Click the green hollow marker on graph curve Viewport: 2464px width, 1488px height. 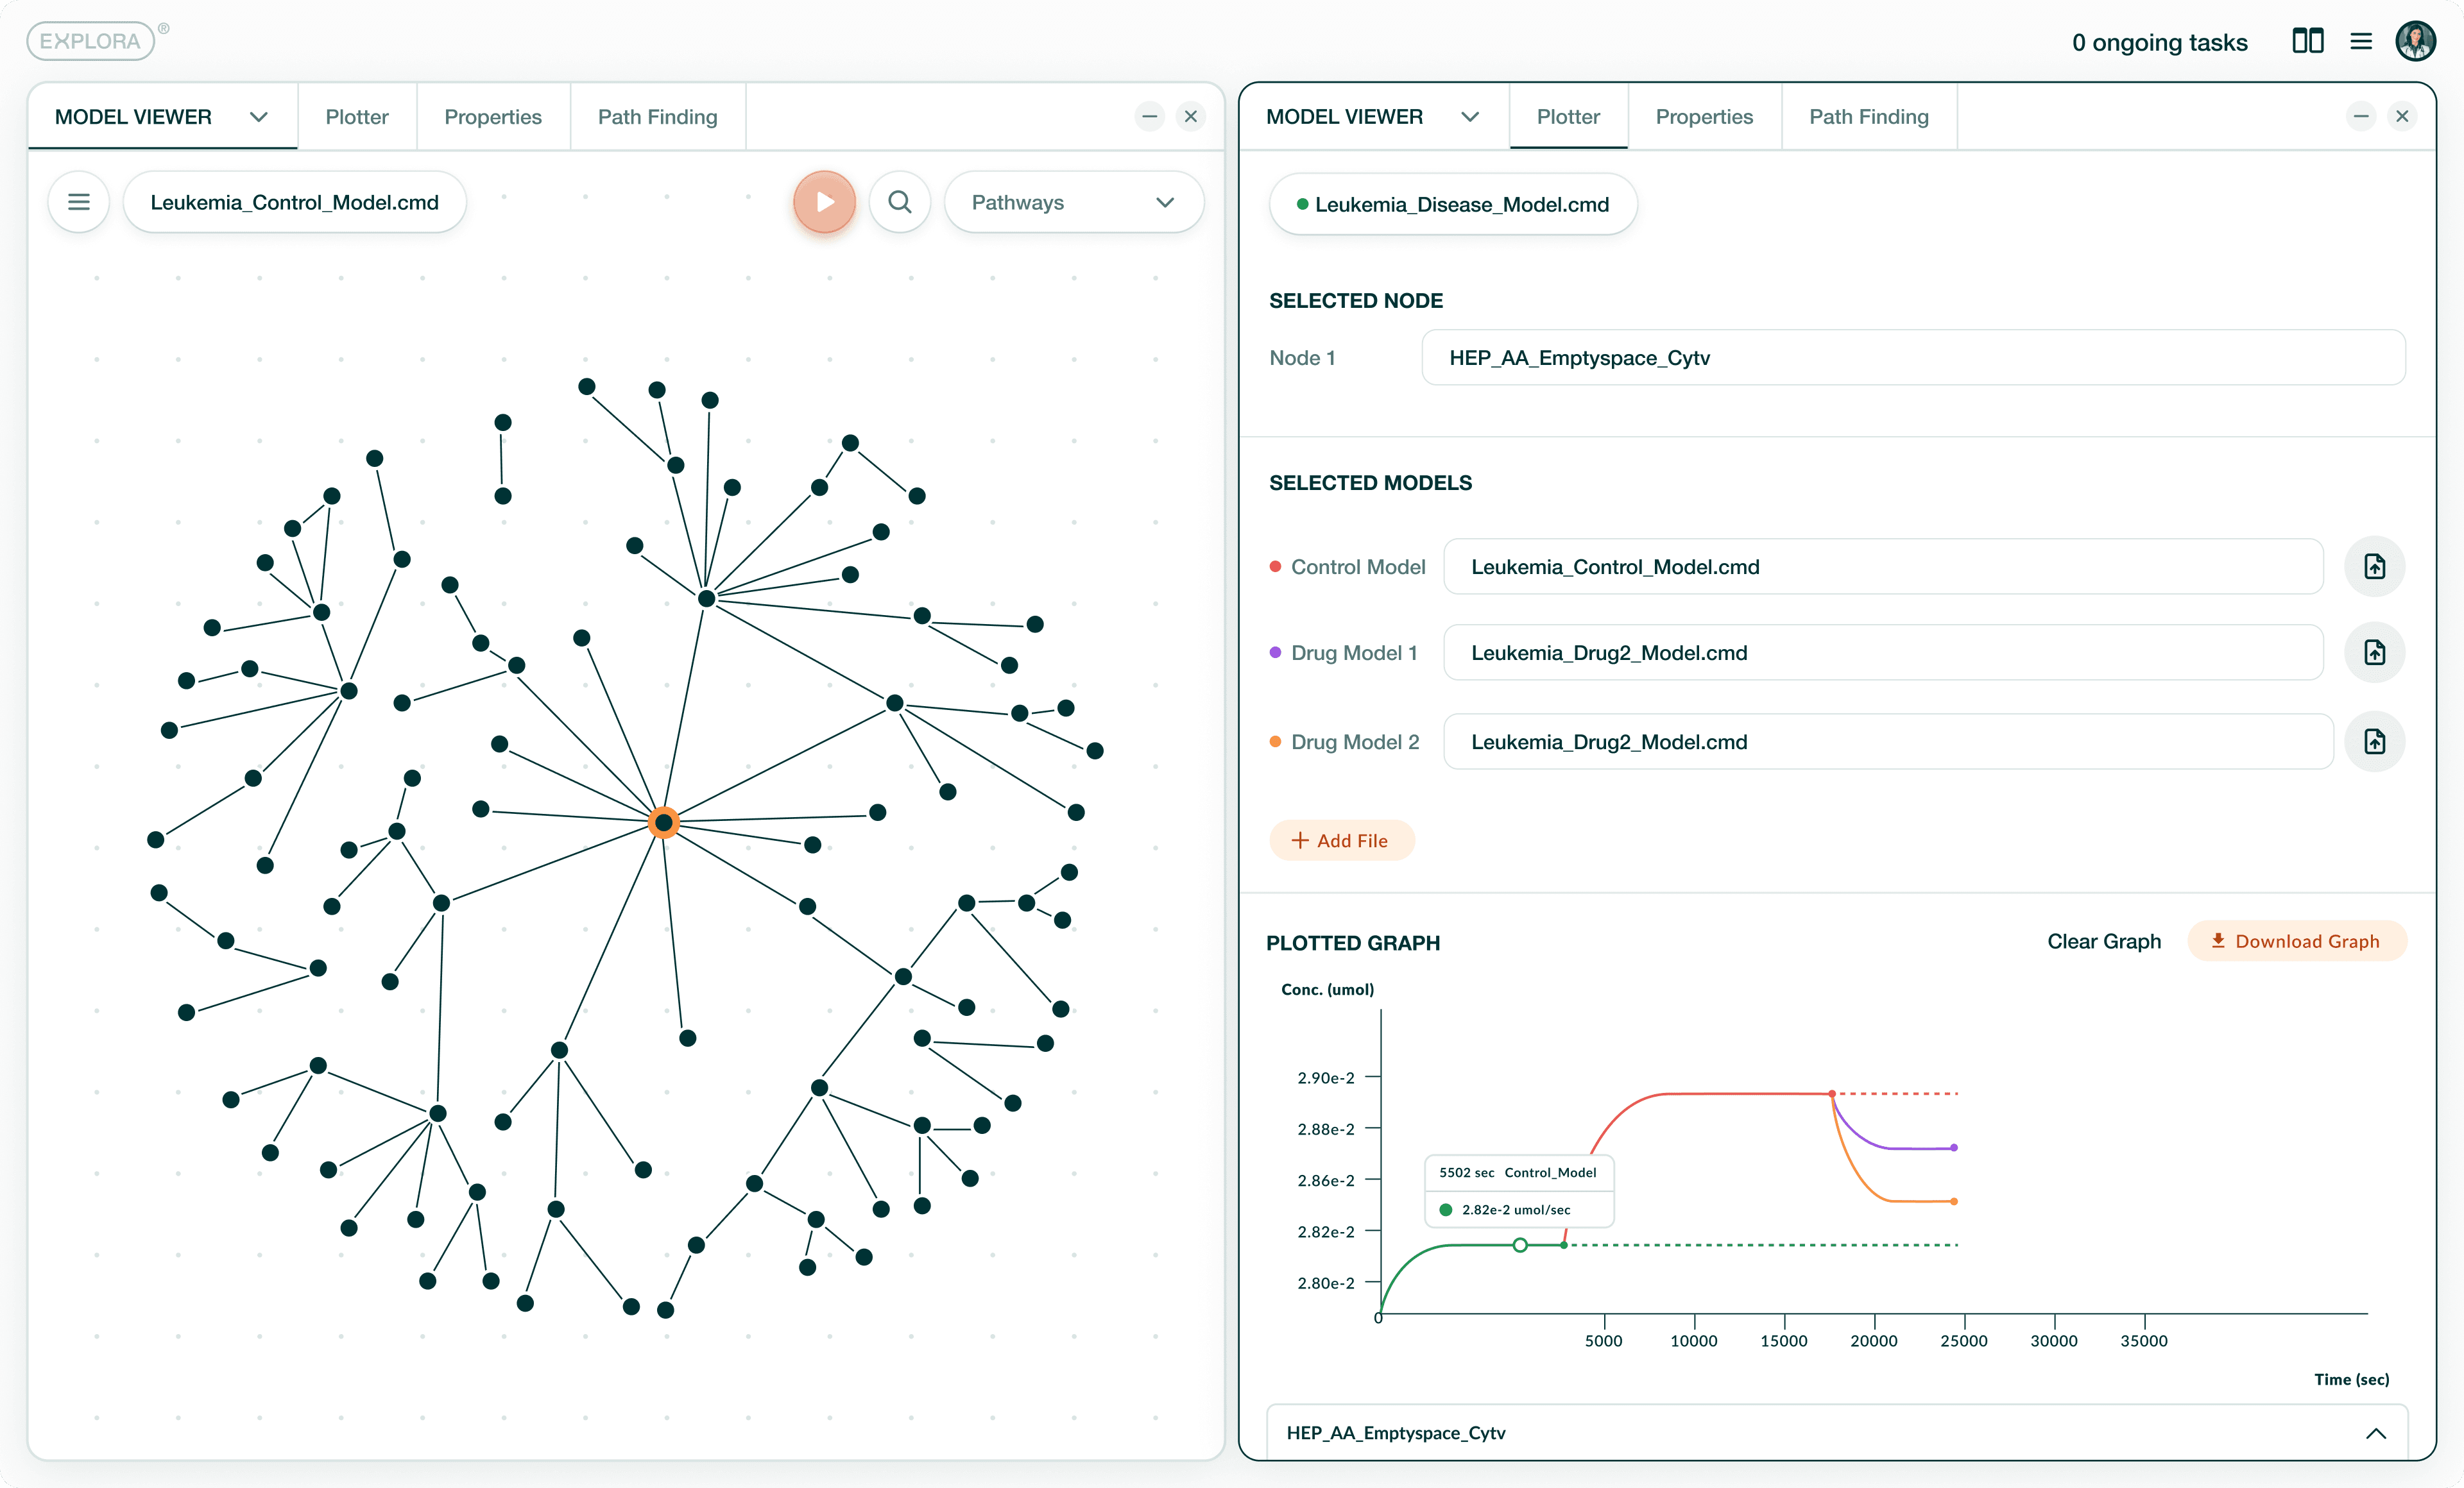pyautogui.click(x=1520, y=1245)
